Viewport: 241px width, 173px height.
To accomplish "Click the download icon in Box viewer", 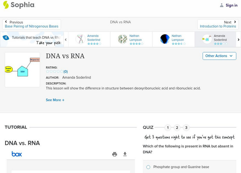I will pyautogui.click(x=125, y=154).
